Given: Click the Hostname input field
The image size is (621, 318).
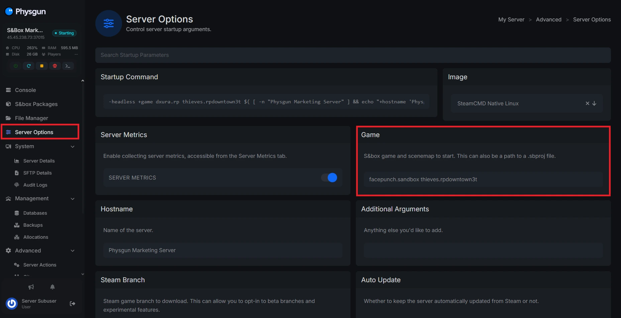Looking at the screenshot, I should pos(223,250).
